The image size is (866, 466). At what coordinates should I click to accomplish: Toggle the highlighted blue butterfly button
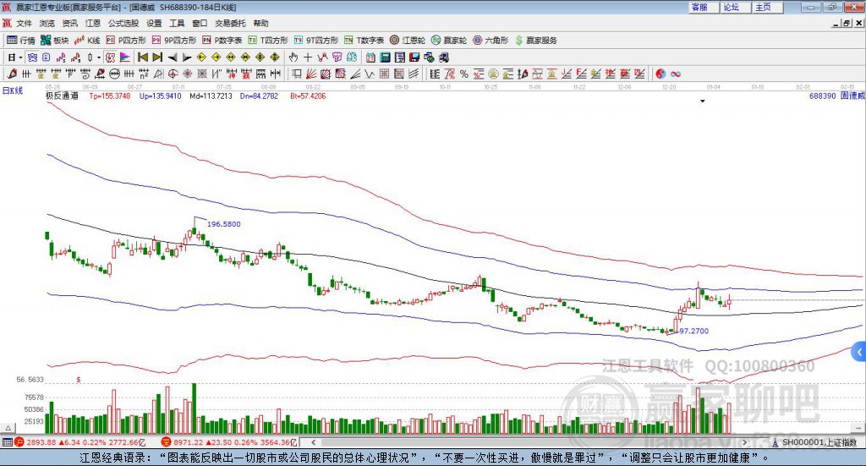coord(32,58)
